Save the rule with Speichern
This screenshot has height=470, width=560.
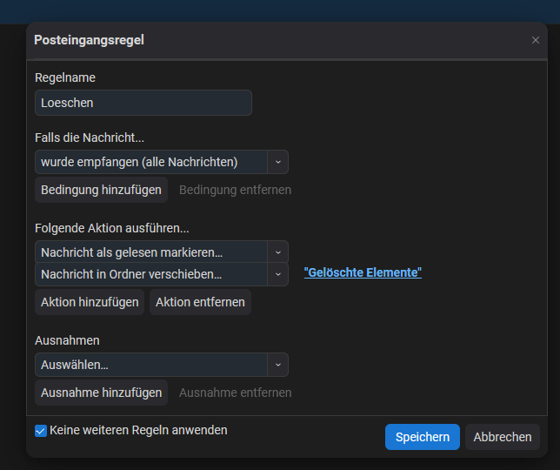coord(422,437)
